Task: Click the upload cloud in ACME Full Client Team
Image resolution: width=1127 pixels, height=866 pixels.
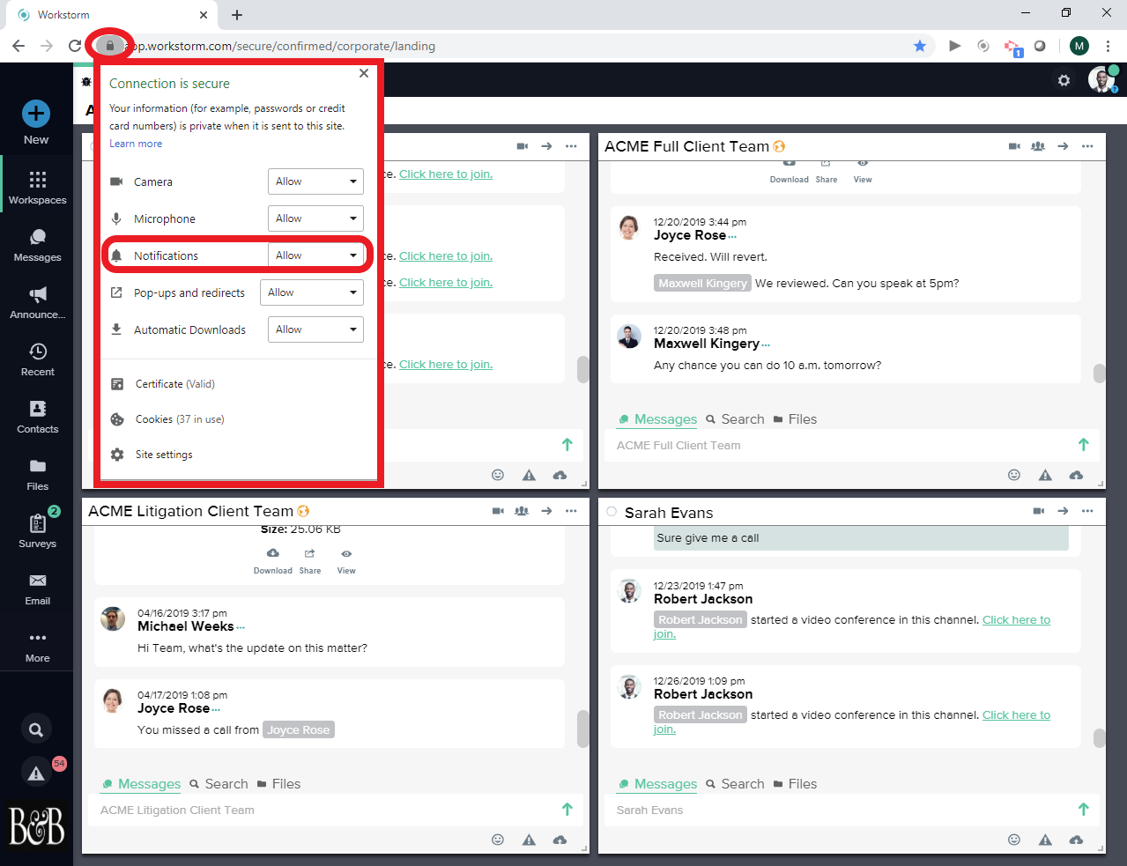Action: pos(1076,475)
